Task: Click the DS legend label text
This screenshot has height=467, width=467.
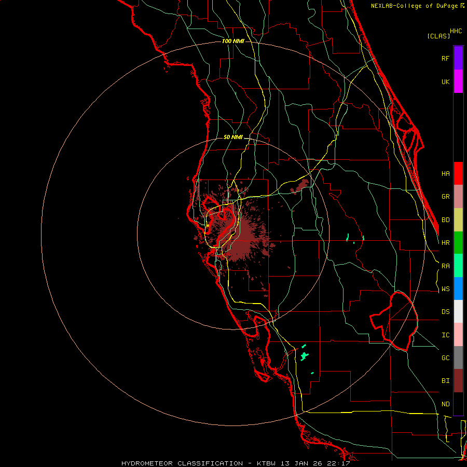Action: 445,312
